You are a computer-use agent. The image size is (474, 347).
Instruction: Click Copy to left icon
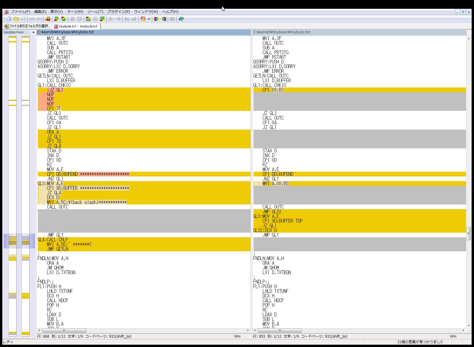(118, 19)
